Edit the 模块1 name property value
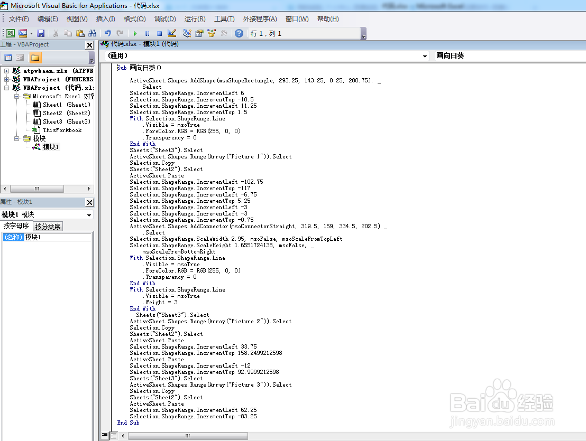 tap(58, 237)
